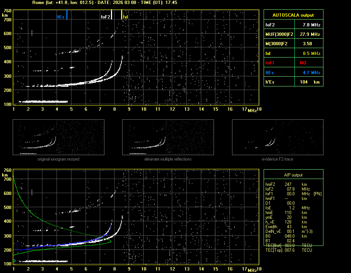Viewport: 351px width, 273px height.
Task: Open the evidence F2 trace thumbnail
Action: (277, 137)
